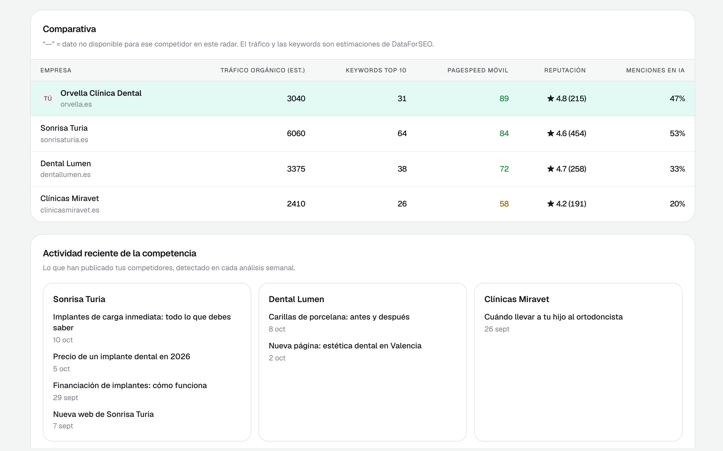Click the sonrisaturia.es domain
This screenshot has height=451, width=723.
click(x=64, y=140)
